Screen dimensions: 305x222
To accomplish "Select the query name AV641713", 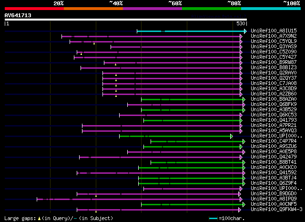I will tap(18, 15).
